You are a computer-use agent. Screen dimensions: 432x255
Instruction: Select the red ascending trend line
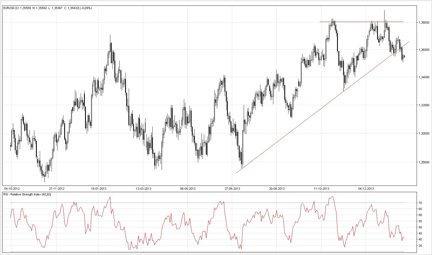tap(322, 107)
